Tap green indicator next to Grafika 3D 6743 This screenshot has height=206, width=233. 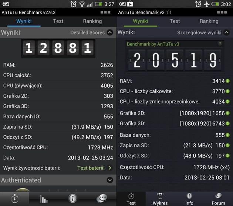tap(227, 123)
